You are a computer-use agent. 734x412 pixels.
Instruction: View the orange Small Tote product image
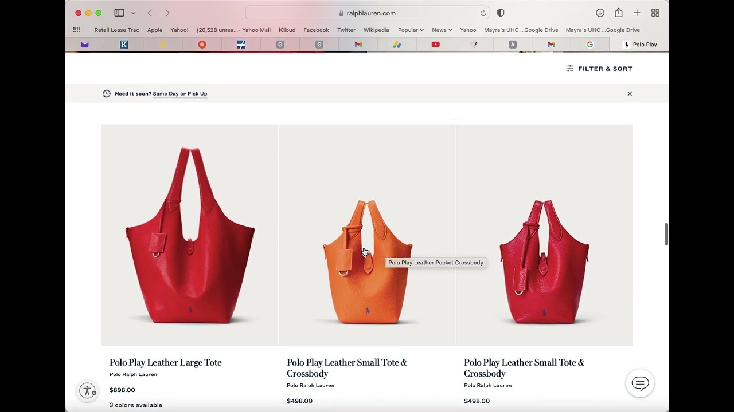(367, 235)
